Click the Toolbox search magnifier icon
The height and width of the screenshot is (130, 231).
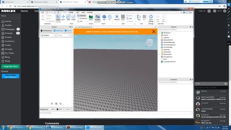click(70, 35)
